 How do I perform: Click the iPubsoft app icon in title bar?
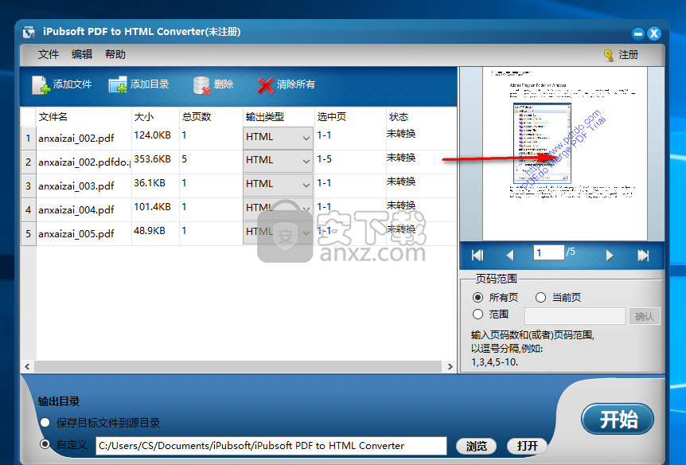pyautogui.click(x=29, y=32)
